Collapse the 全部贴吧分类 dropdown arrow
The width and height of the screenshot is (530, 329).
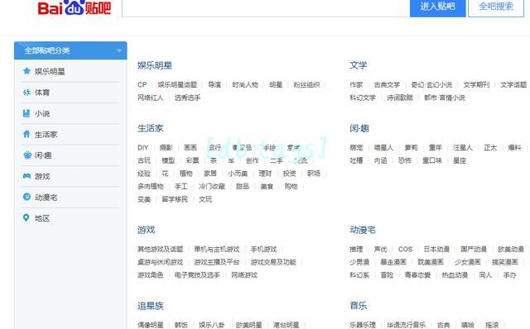coord(119,51)
